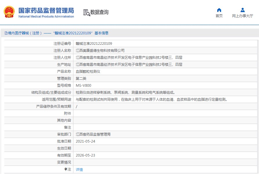This screenshot has width=259, height=174.
Task: Open the 网上办事大厅 user icon
Action: [x=242, y=10]
